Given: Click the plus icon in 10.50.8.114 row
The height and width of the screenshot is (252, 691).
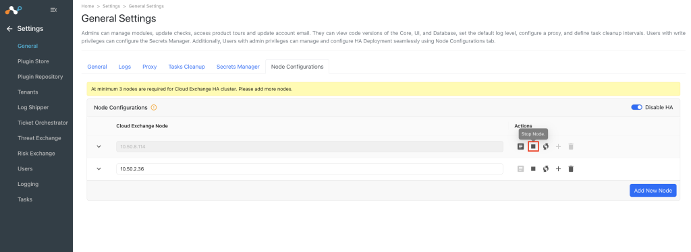Looking at the screenshot, I should [x=558, y=146].
